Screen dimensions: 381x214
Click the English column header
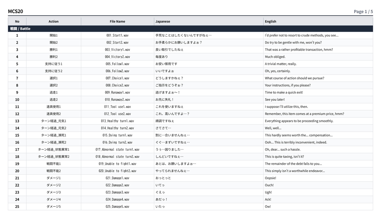click(318, 21)
